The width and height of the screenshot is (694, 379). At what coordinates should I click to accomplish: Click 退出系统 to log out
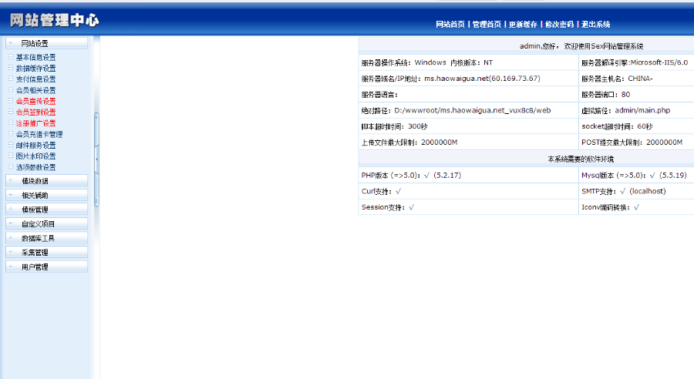coord(595,25)
